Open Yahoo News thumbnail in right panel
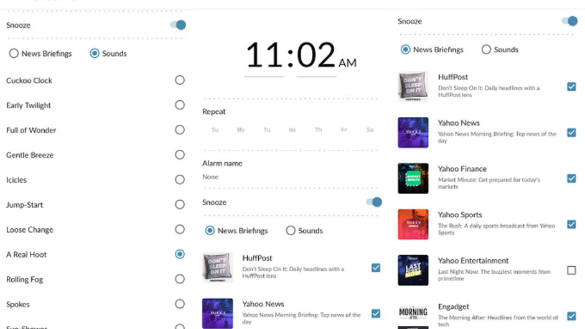The height and width of the screenshot is (329, 585). coord(413,132)
